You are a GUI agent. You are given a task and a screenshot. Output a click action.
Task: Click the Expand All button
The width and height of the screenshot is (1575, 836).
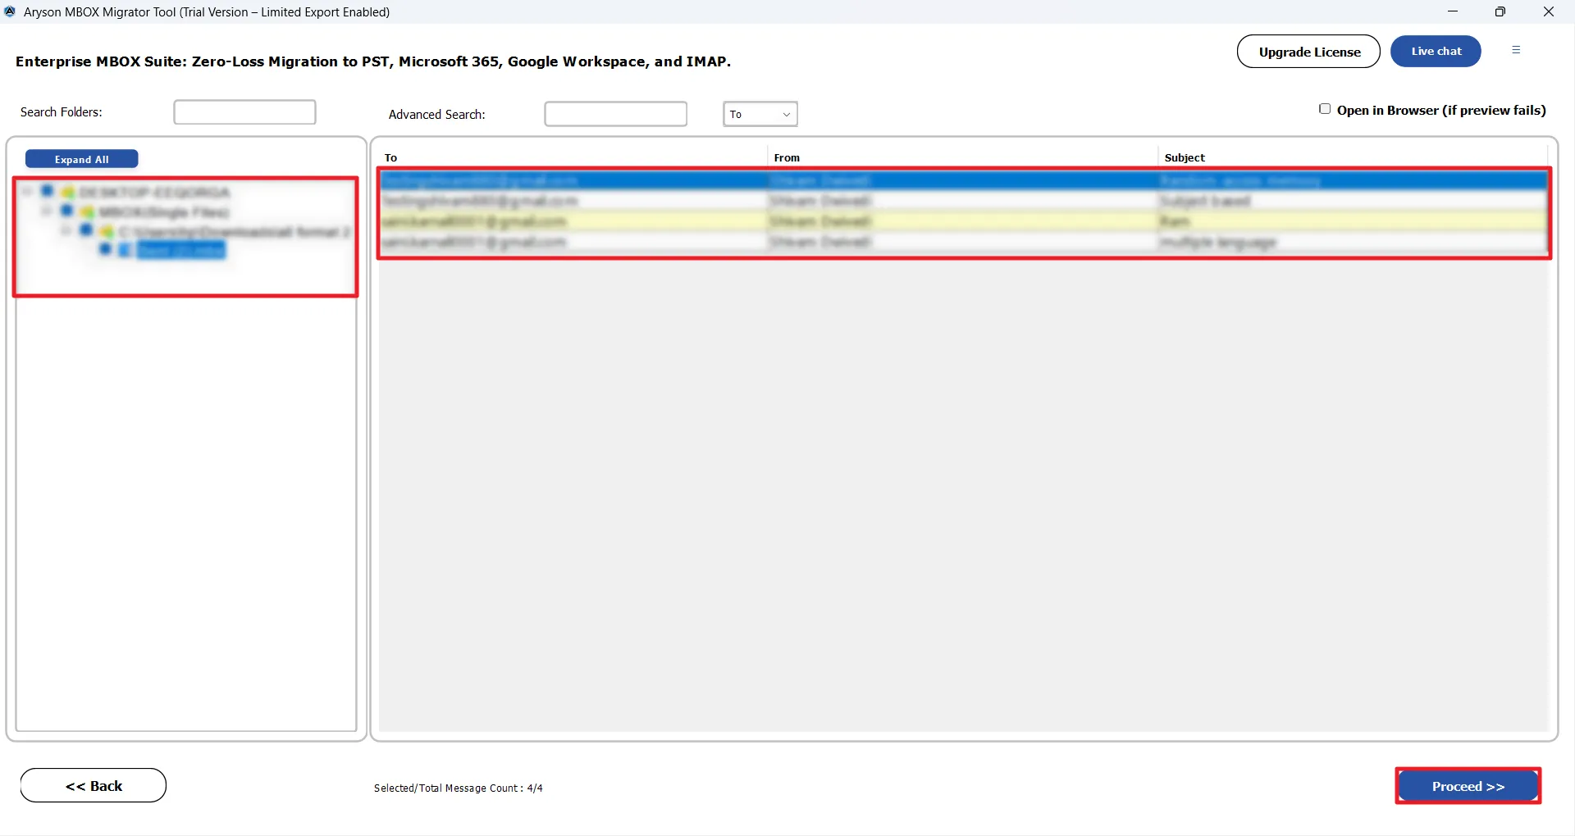81,159
